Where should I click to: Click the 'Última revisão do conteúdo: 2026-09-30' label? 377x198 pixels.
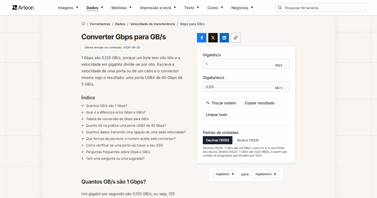coord(112,47)
